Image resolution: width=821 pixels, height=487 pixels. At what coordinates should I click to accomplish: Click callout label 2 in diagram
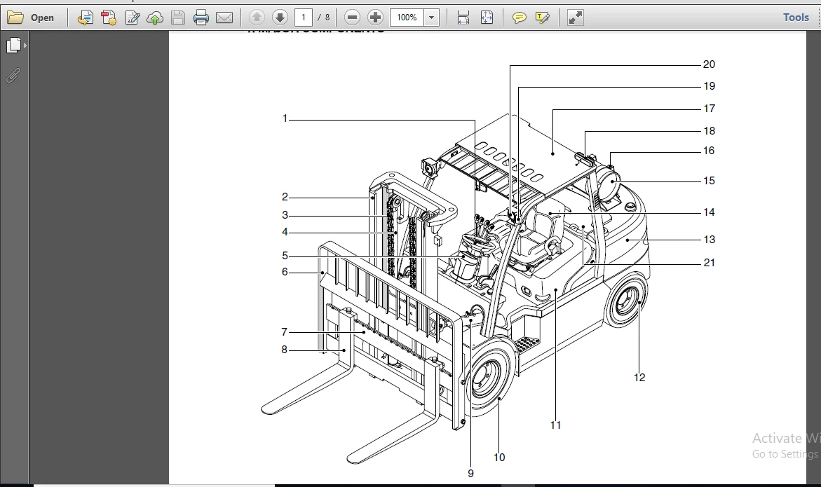pos(285,197)
